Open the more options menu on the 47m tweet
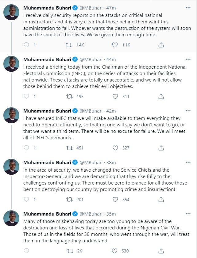Viewport: 197px width, 258px height. 188,8
